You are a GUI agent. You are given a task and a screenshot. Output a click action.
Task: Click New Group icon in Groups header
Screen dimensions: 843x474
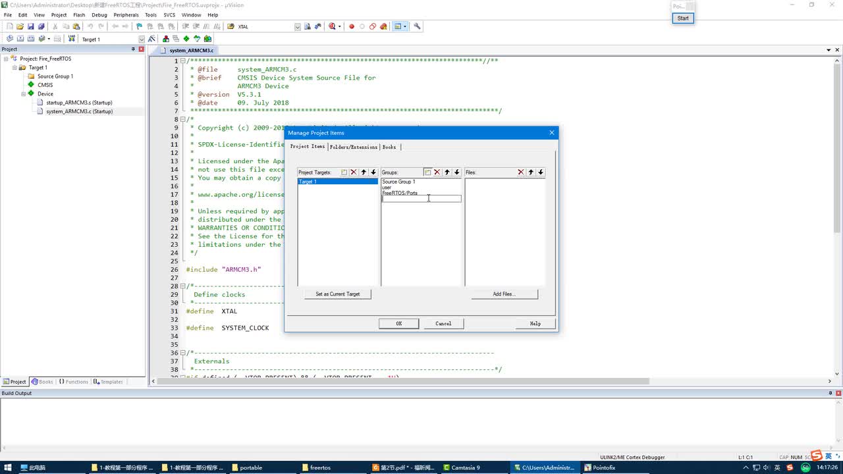427,172
